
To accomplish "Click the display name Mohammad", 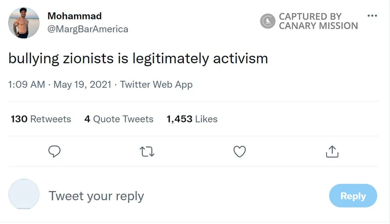I will click(x=75, y=16).
